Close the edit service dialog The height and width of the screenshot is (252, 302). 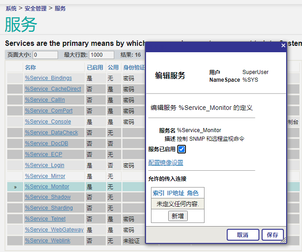coord(283,45)
